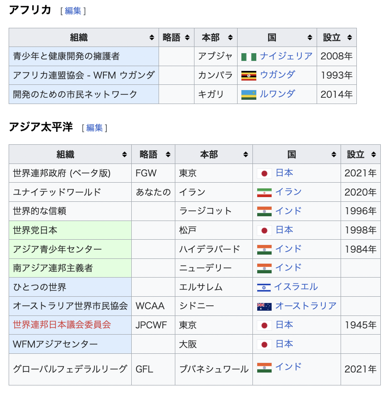Click the FGW abbreviation cell

point(153,173)
